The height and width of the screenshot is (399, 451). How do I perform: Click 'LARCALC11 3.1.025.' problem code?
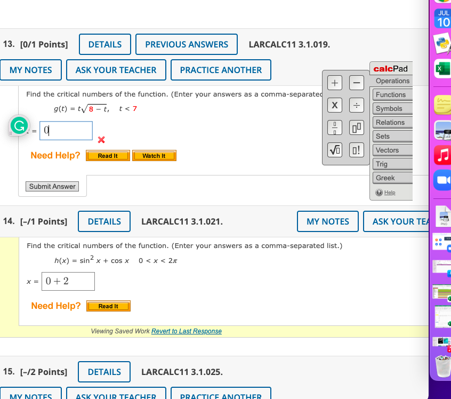point(182,372)
